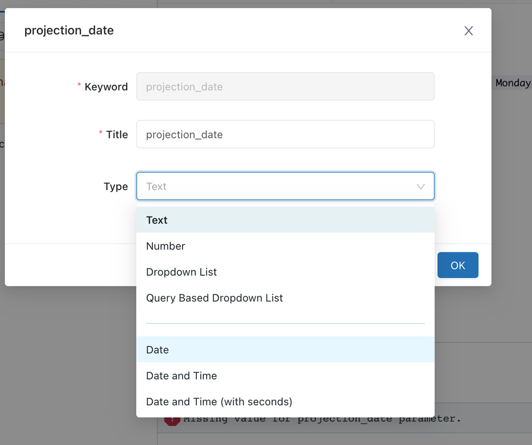Close the projection_date dialog with X
This screenshot has height=445, width=532.
[x=469, y=31]
